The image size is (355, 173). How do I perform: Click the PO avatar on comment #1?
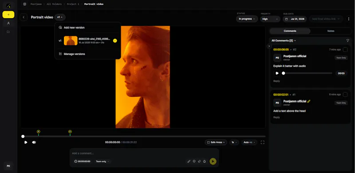277,103
